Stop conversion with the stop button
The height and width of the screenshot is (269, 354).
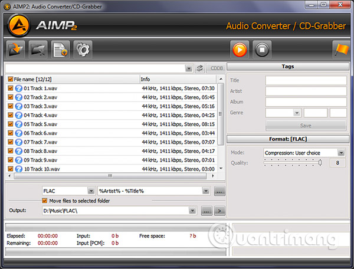tap(262, 50)
